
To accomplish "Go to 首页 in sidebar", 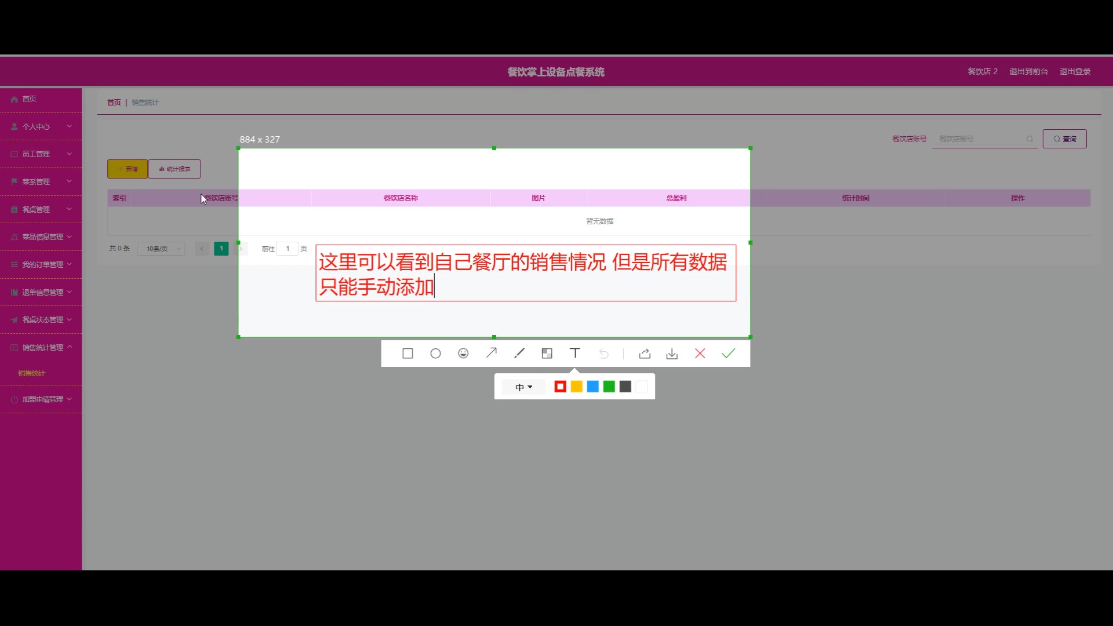I will point(29,99).
